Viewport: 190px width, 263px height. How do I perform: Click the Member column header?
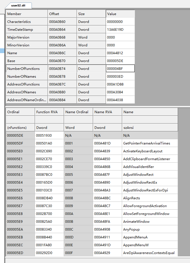point(27,14)
